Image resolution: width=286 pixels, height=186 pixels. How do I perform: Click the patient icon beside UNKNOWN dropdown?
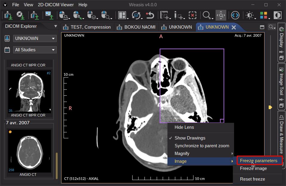(7, 38)
